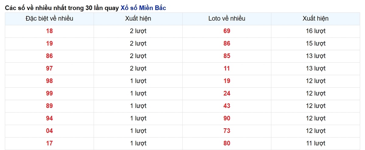Click loto number 85
The width and height of the screenshot is (365, 150).
coord(227,56)
